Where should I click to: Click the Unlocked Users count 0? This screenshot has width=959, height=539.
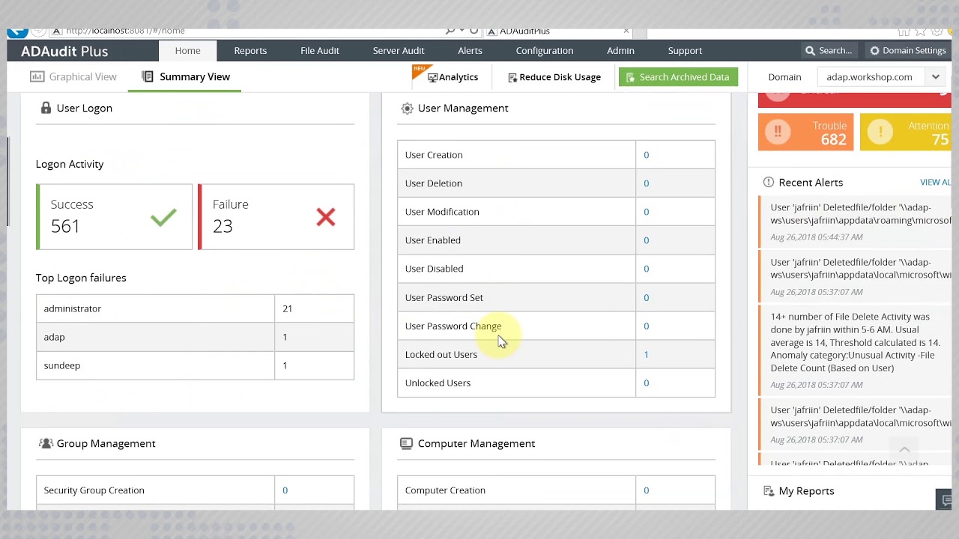pyautogui.click(x=646, y=383)
